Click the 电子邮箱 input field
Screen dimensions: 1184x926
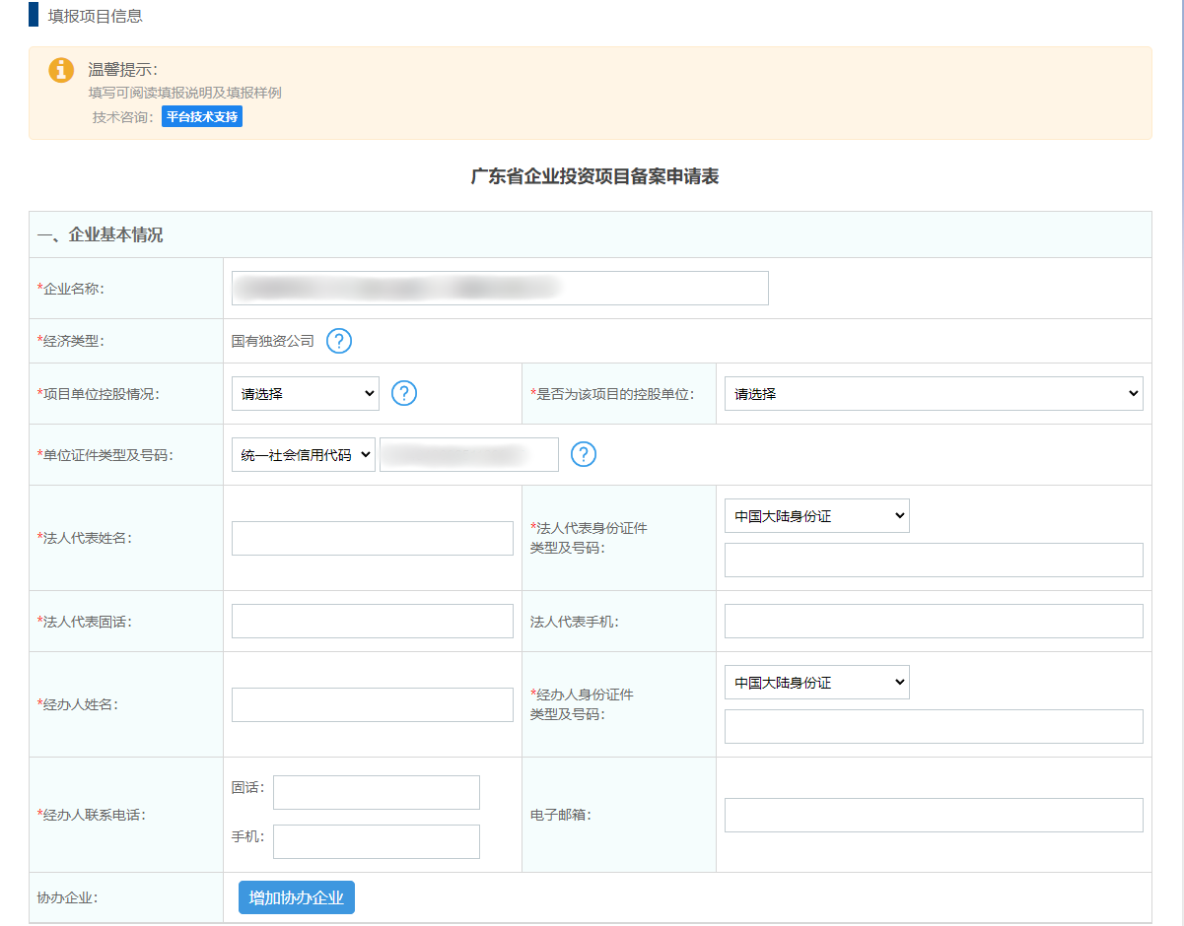pos(932,815)
